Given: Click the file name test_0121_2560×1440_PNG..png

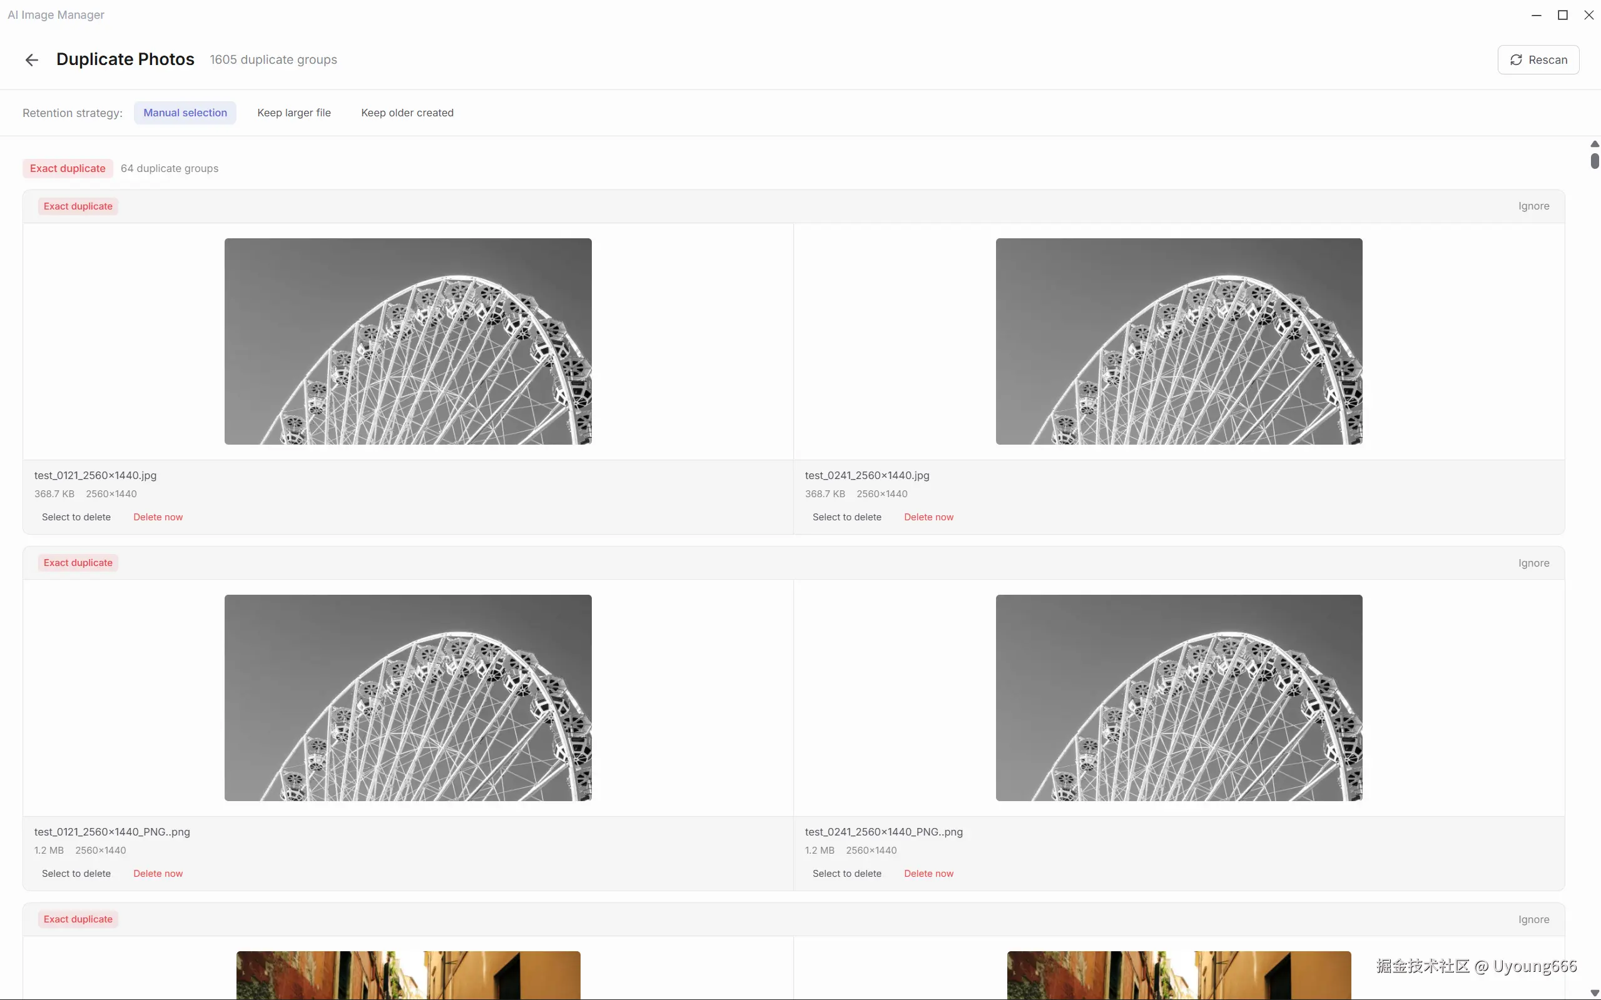Looking at the screenshot, I should click(112, 832).
